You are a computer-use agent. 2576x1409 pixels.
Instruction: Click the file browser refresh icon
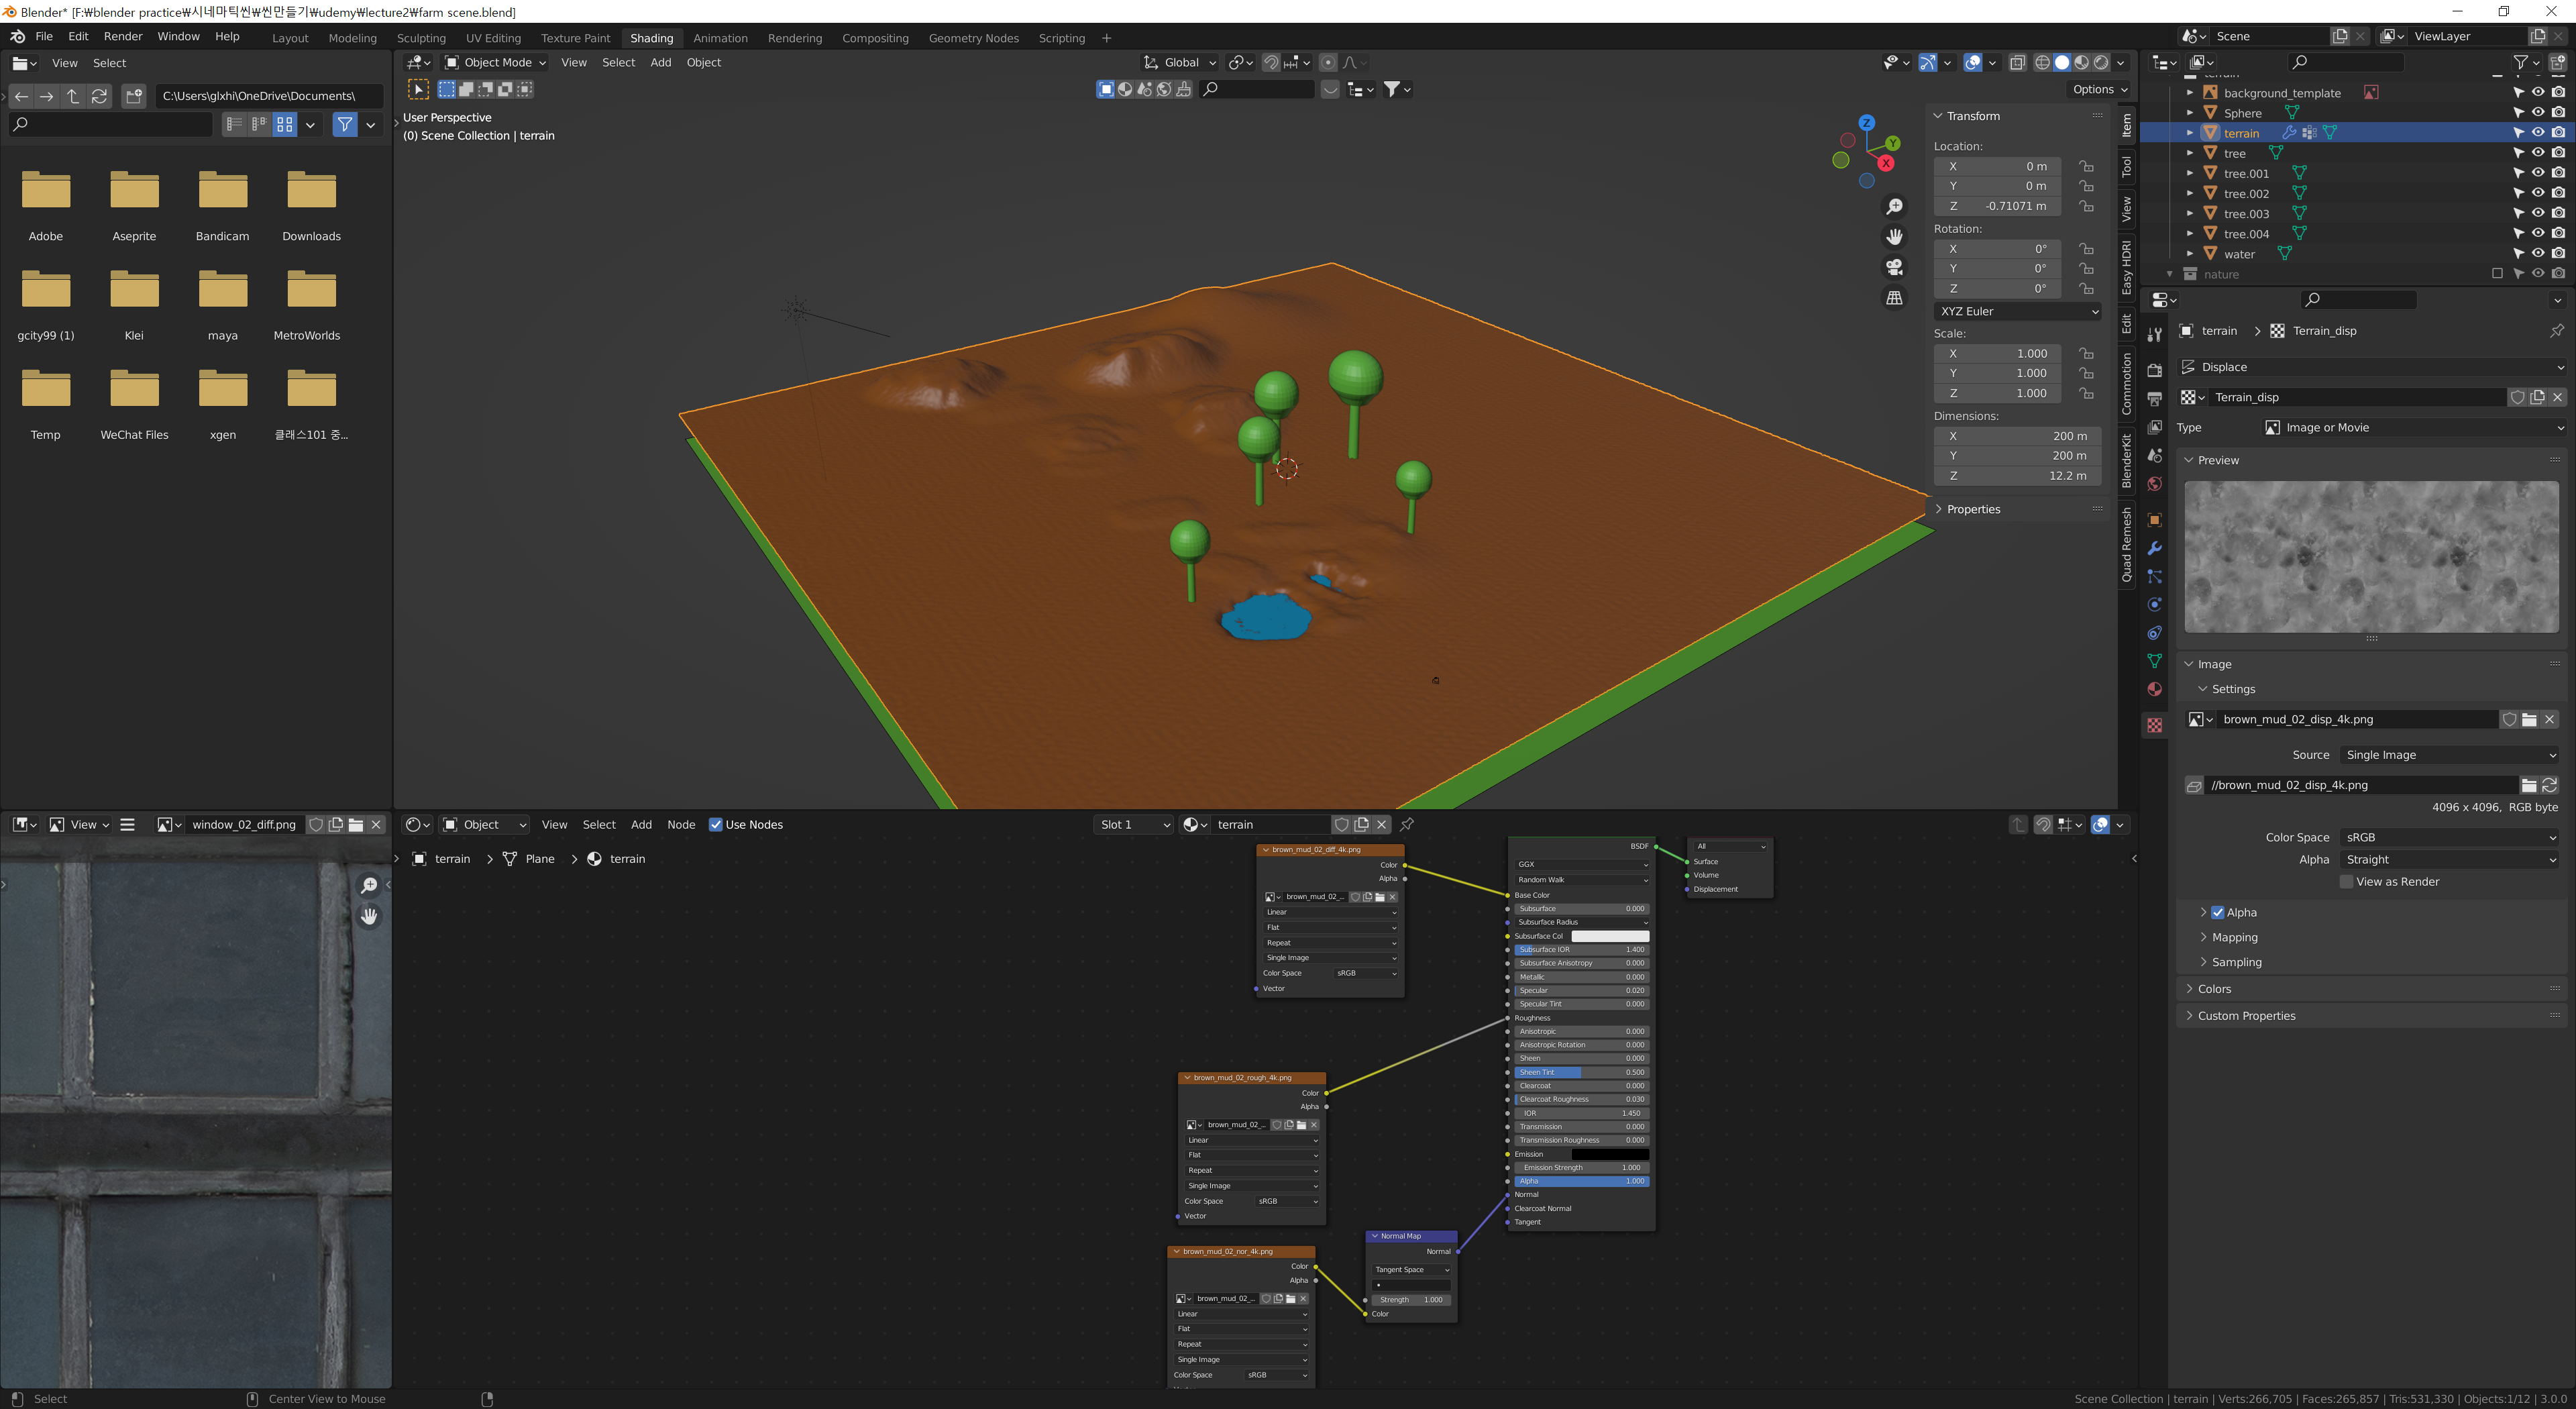(99, 96)
